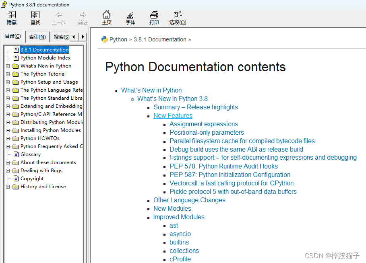Click folder icon of Dealing with Bugs
This screenshot has height=263, width=366.
15,171
